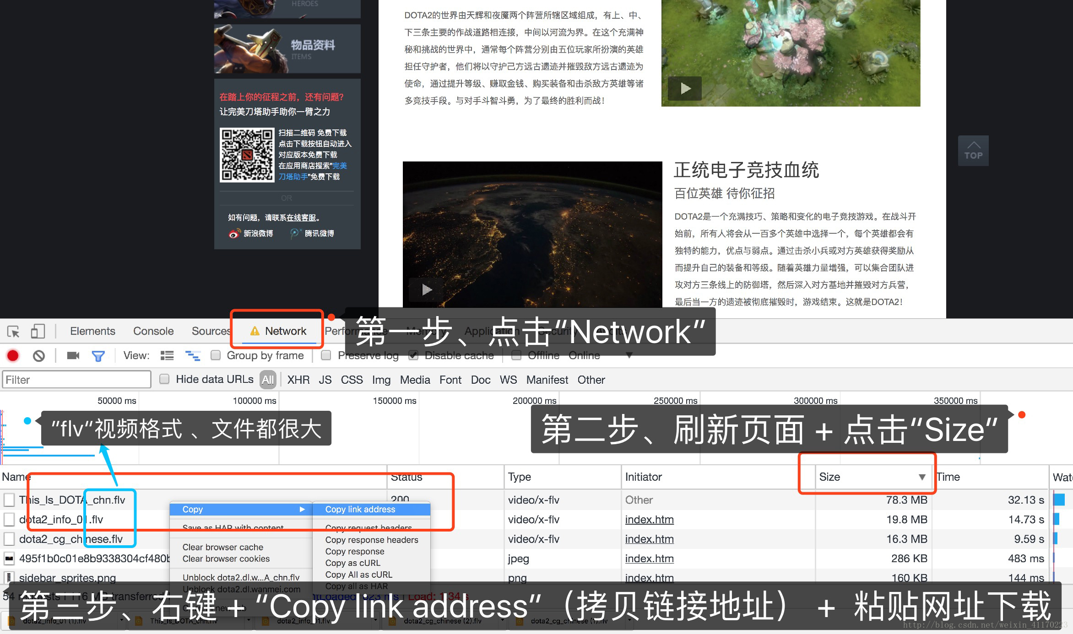
Task: Play the earth-at-night video
Action: click(x=427, y=290)
